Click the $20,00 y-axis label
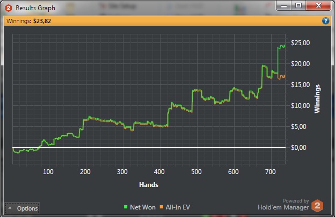The image size is (335, 217). [x=301, y=64]
